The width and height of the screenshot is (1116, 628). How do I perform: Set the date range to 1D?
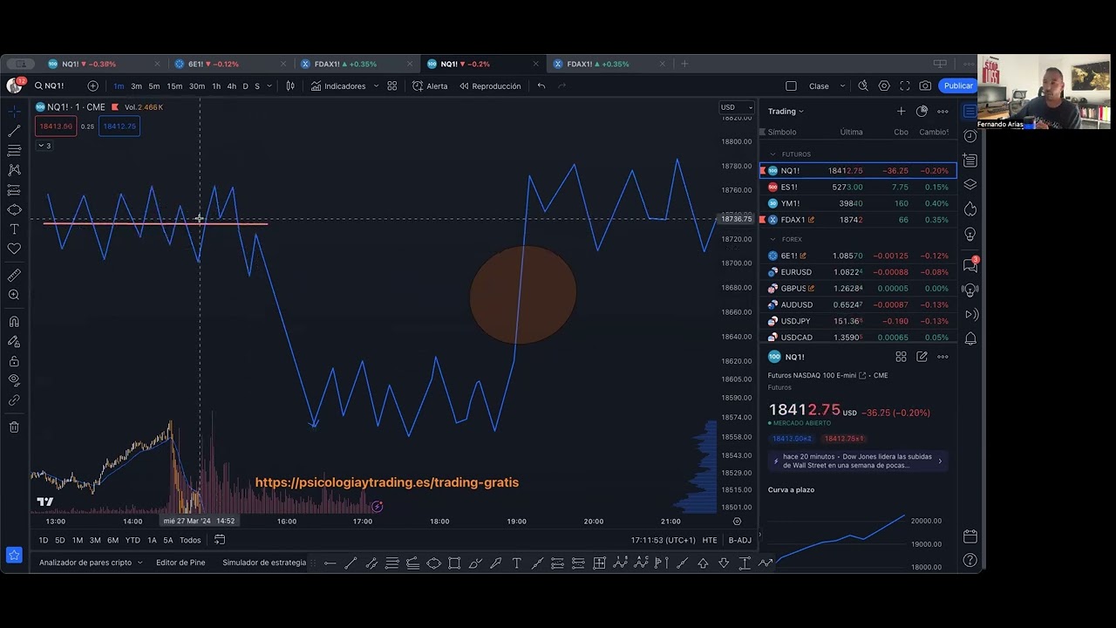tap(44, 540)
